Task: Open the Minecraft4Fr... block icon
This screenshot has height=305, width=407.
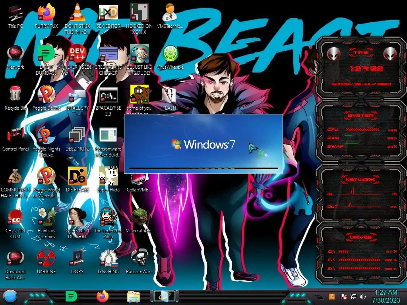Action: [140, 221]
